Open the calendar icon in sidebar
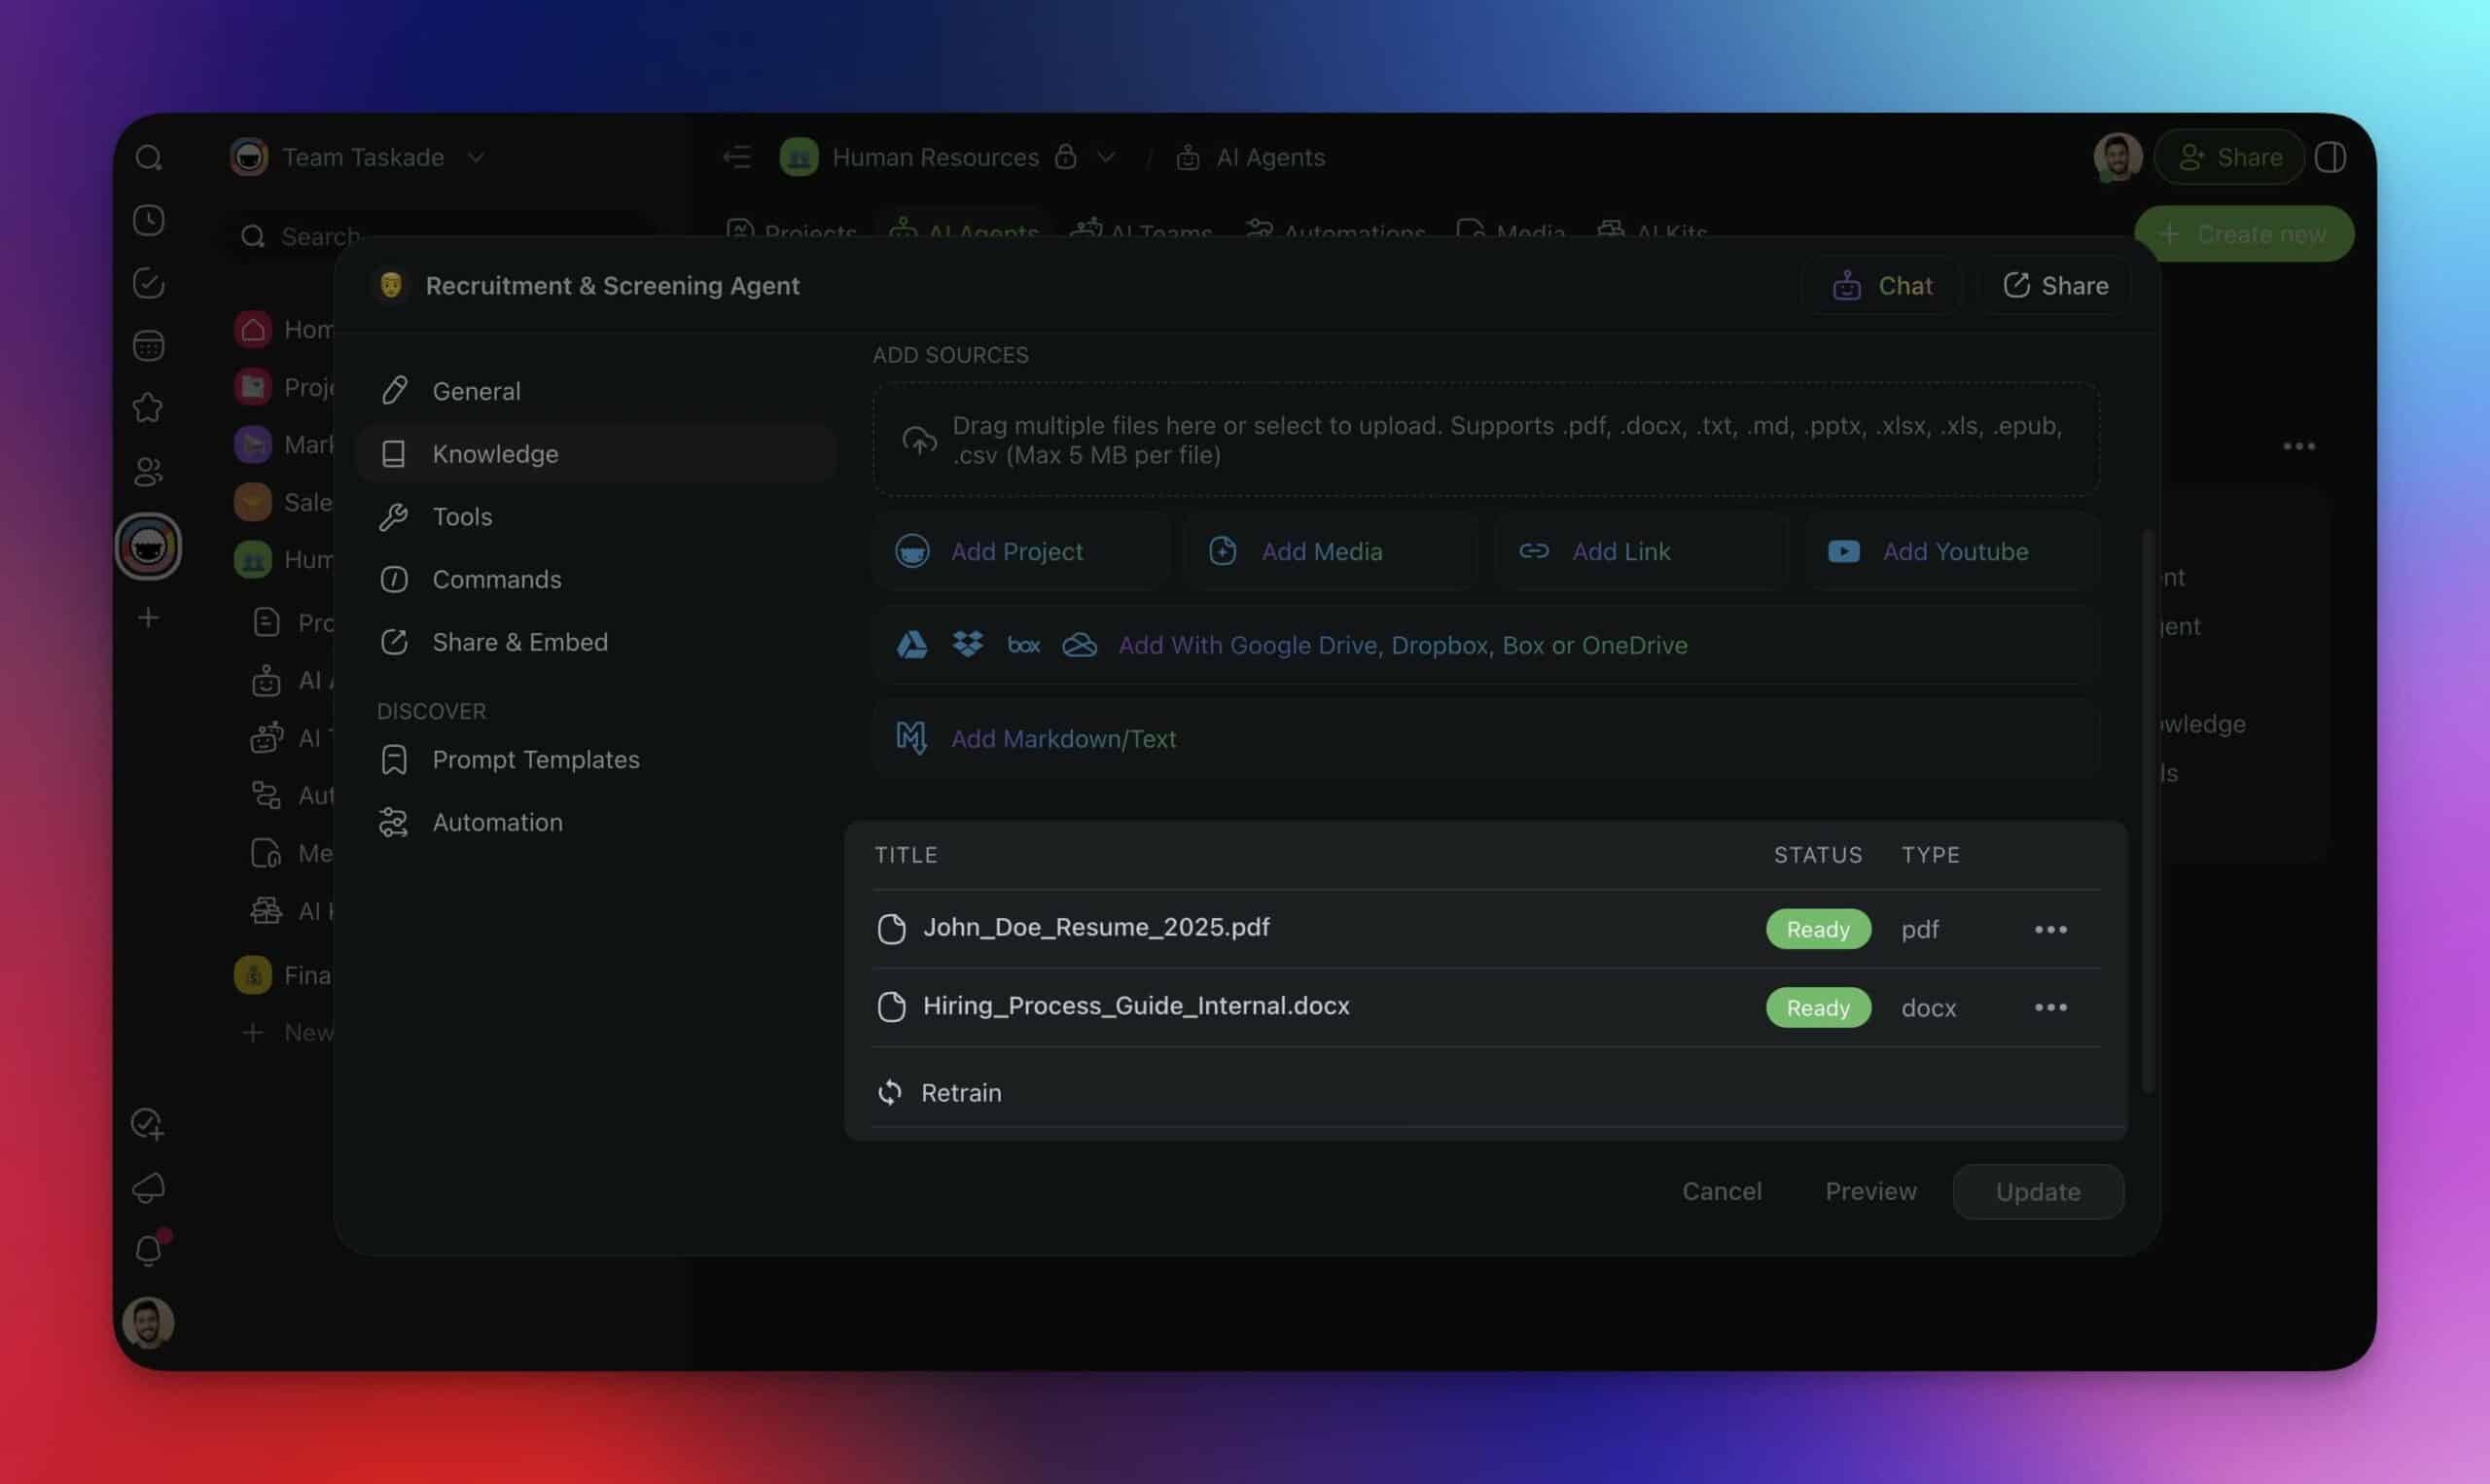The image size is (2490, 1484). pos(148,346)
